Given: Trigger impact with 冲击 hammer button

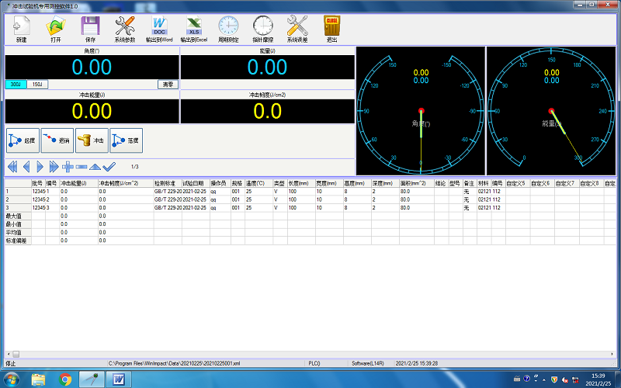Looking at the screenshot, I should (x=92, y=140).
